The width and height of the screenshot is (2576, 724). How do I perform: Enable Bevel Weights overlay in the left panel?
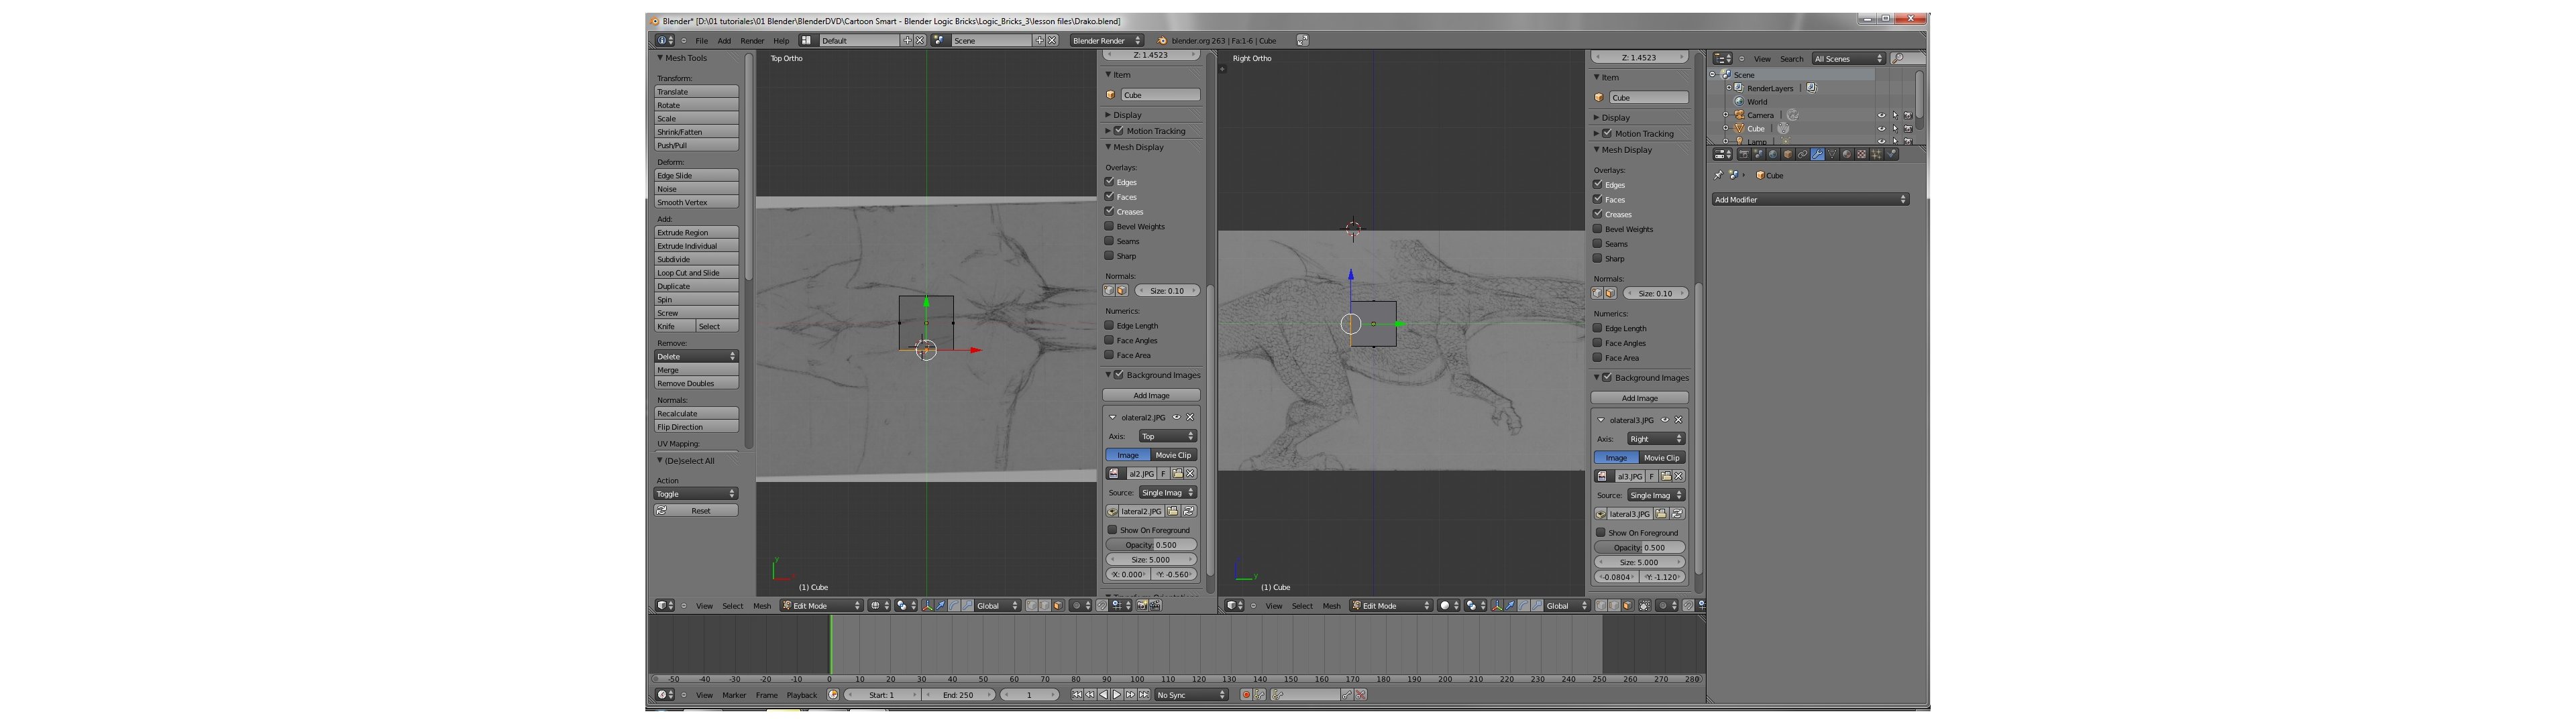tap(1109, 226)
